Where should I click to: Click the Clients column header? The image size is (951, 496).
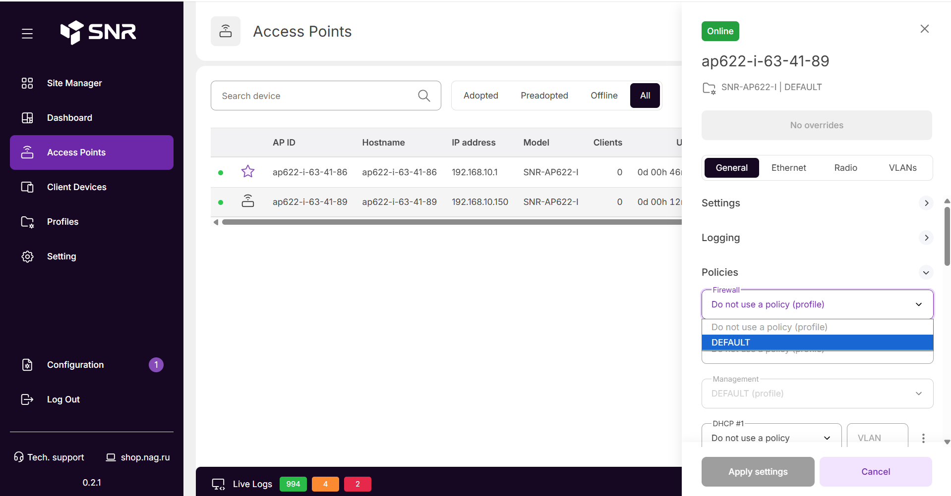[x=608, y=143]
